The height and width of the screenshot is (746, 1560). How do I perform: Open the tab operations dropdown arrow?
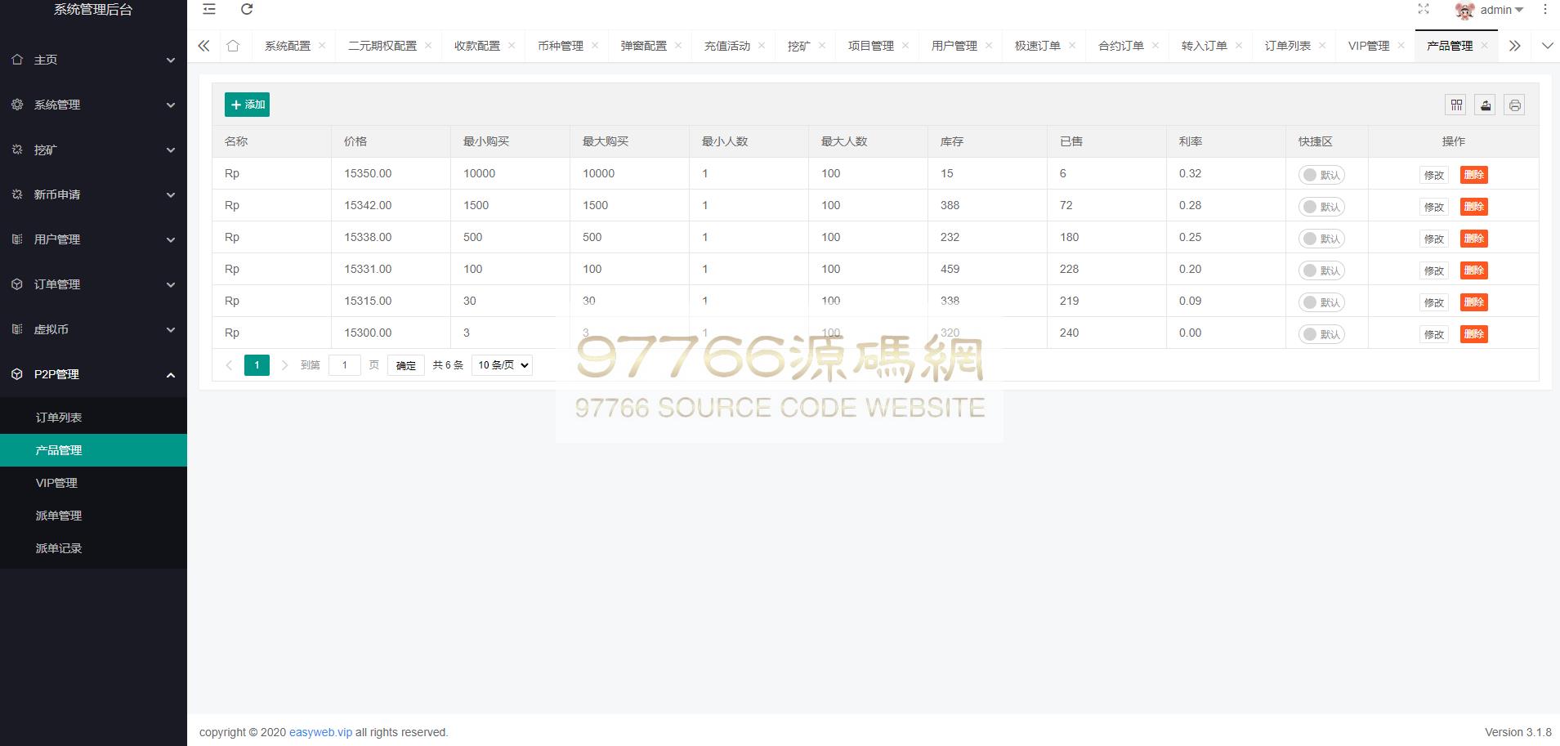click(x=1547, y=46)
